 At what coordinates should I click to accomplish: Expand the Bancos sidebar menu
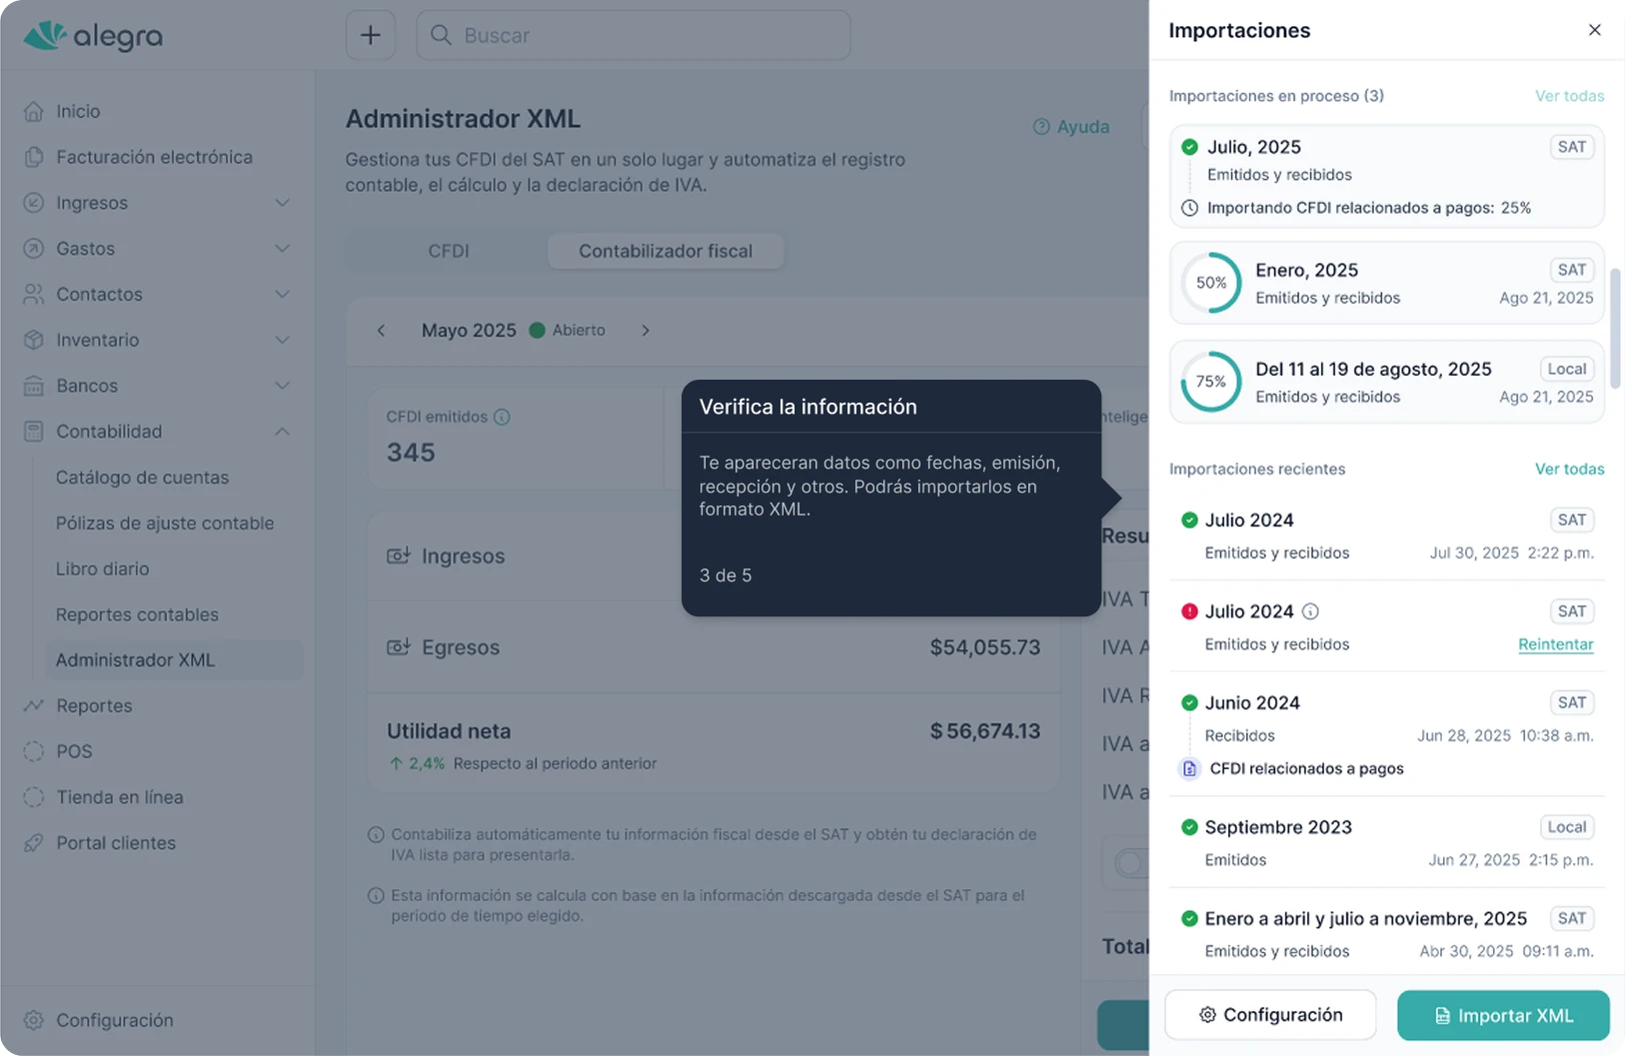(x=282, y=386)
